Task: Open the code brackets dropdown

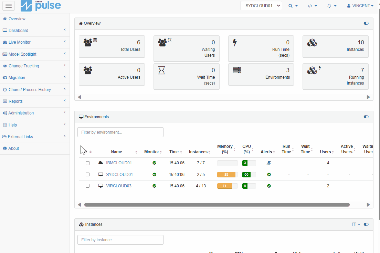Action: (x=312, y=6)
